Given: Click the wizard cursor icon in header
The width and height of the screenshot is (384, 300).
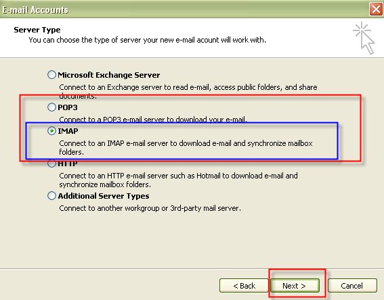Looking at the screenshot, I should (x=364, y=38).
